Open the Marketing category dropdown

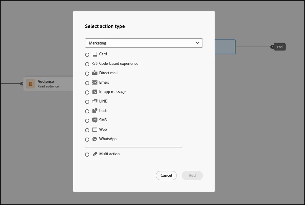(x=144, y=43)
